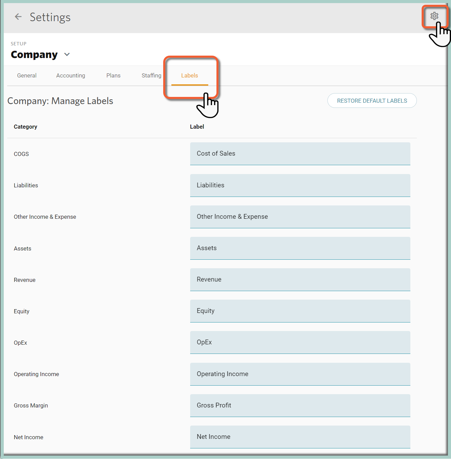Select the Plans tab
Screen dimensions: 451x459
(113, 75)
